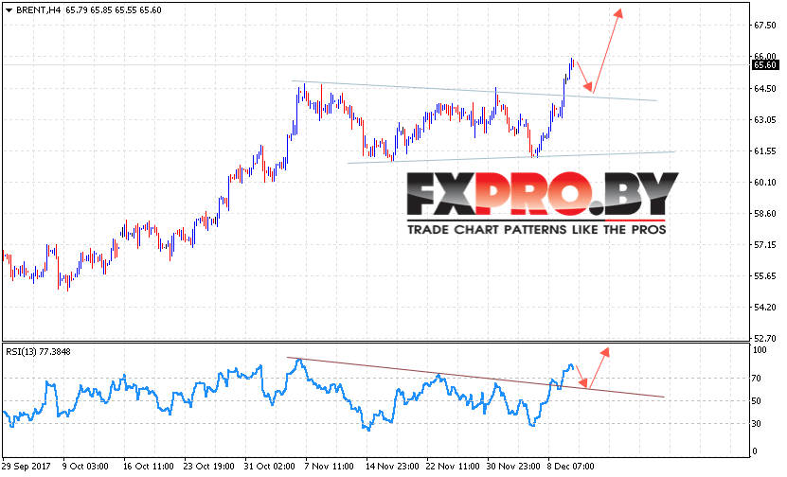Click the open price 65.79 in header
787x477 pixels.
(x=77, y=10)
